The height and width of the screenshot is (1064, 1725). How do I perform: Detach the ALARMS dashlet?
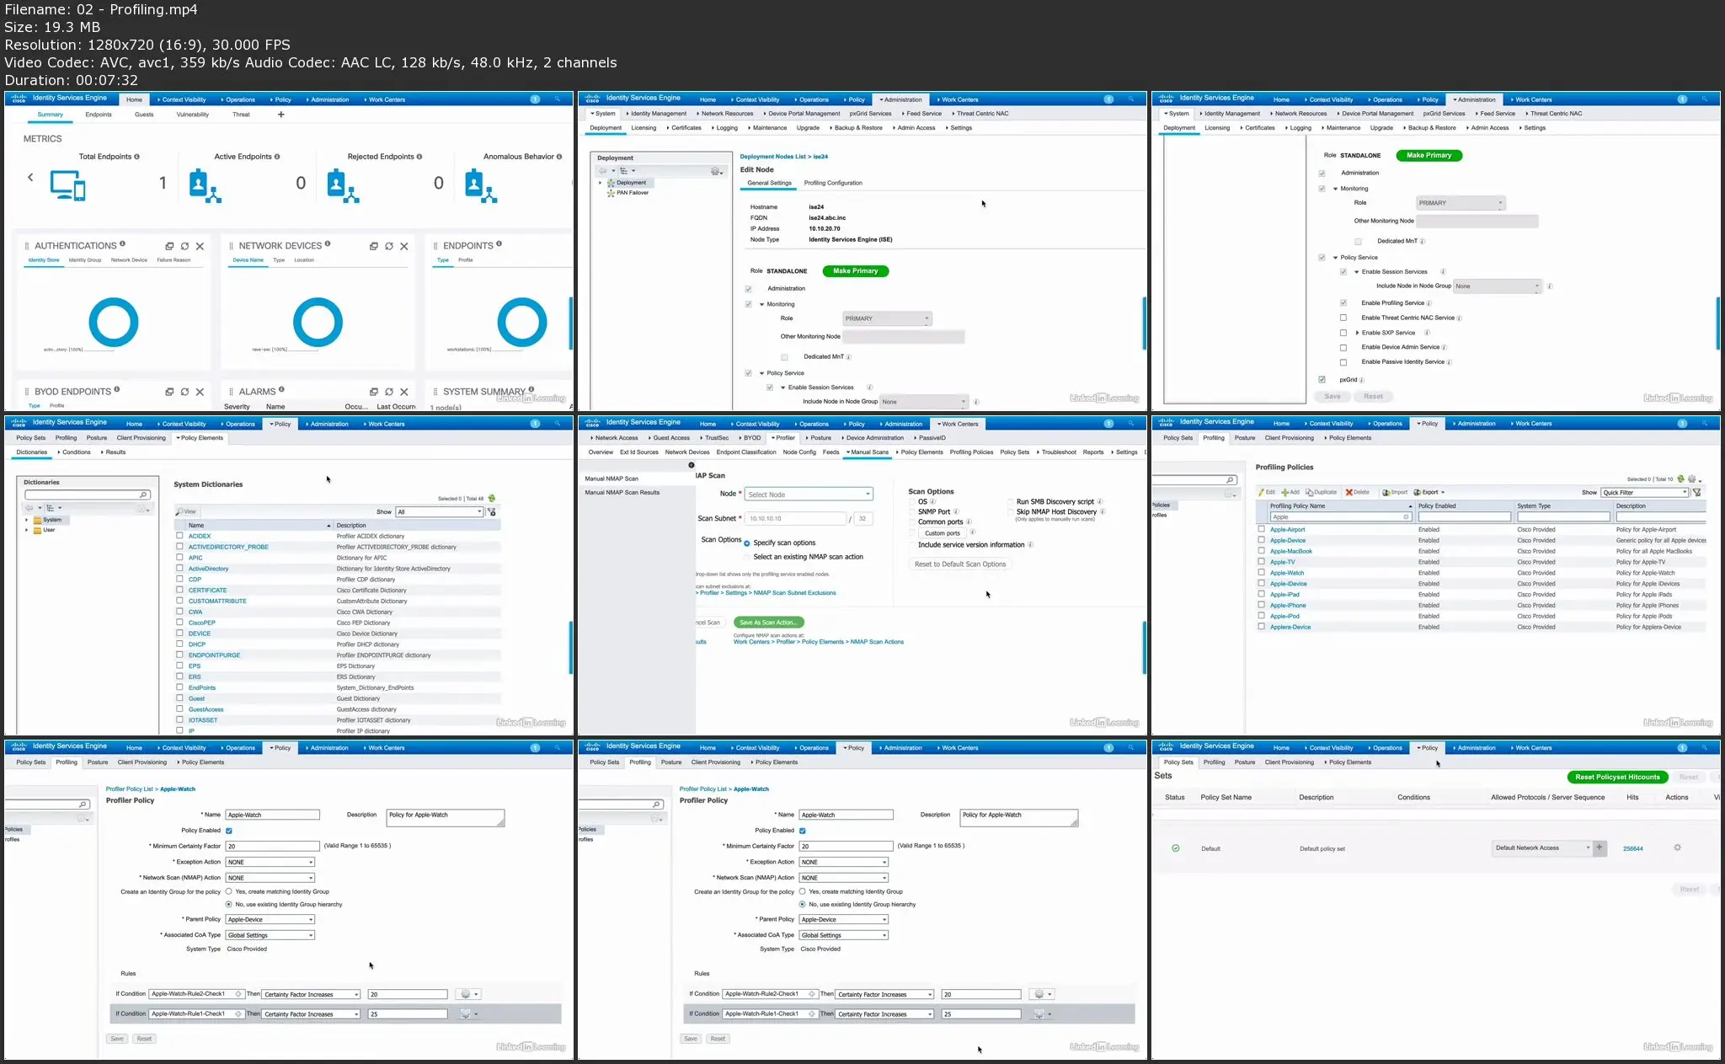click(374, 392)
